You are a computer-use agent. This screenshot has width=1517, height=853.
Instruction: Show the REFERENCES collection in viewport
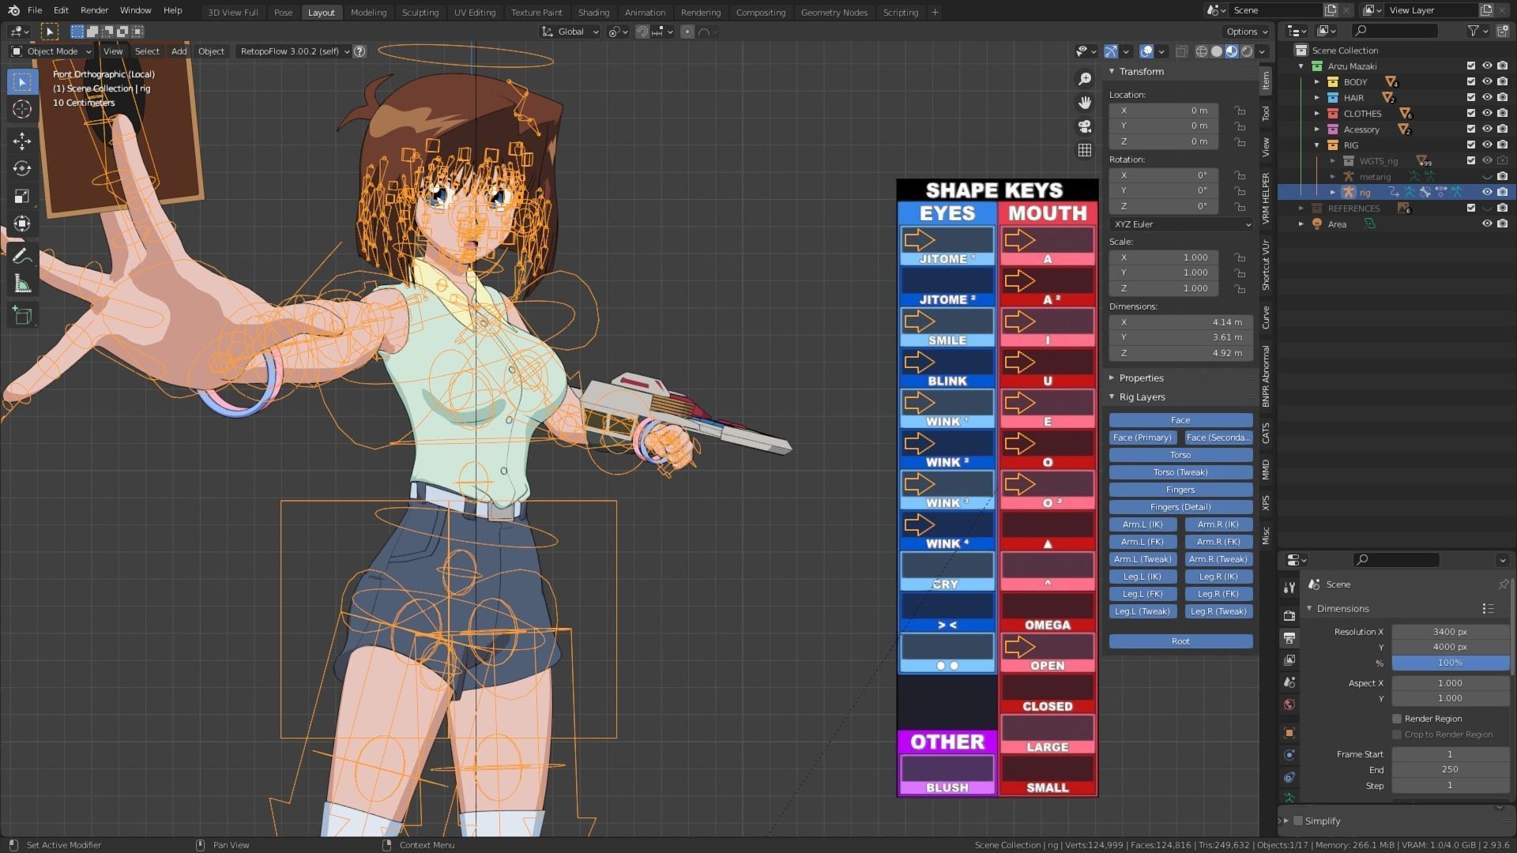click(1487, 209)
